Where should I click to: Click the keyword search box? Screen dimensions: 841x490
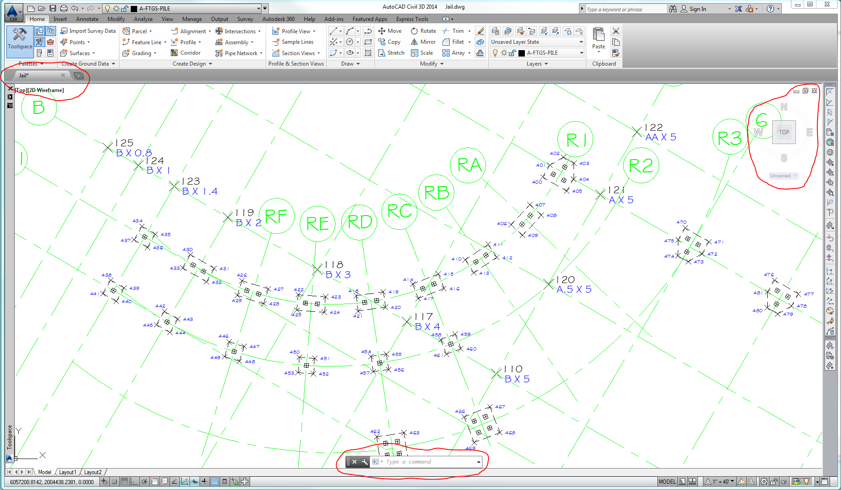(626, 9)
